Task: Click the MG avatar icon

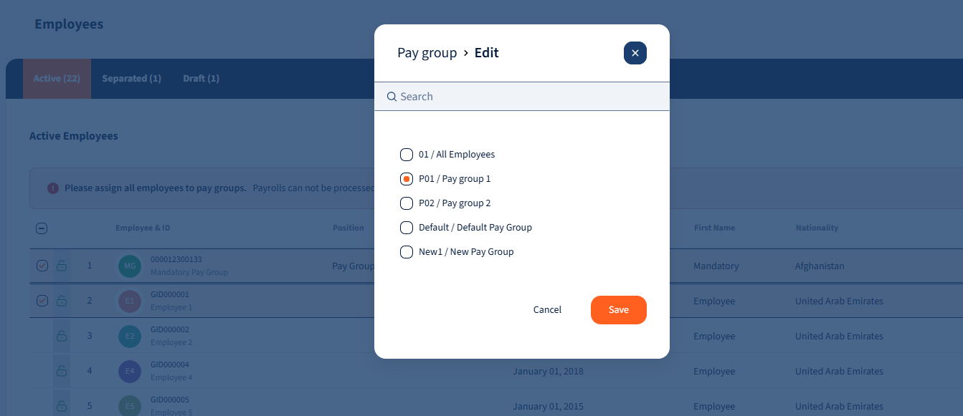Action: [130, 266]
